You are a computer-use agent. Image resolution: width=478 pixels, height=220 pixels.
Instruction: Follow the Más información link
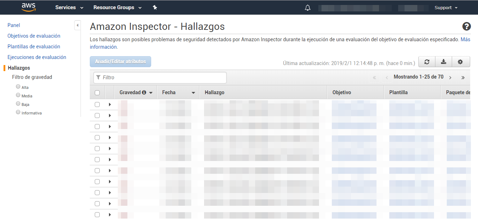tap(466, 39)
